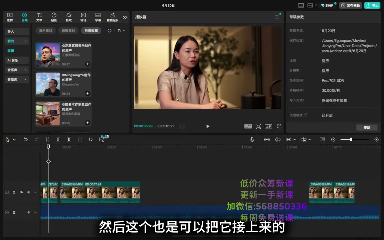Select the 375A0519.MP4 clip on timeline
Viewport: 384px width, 240px height.
coord(100,192)
